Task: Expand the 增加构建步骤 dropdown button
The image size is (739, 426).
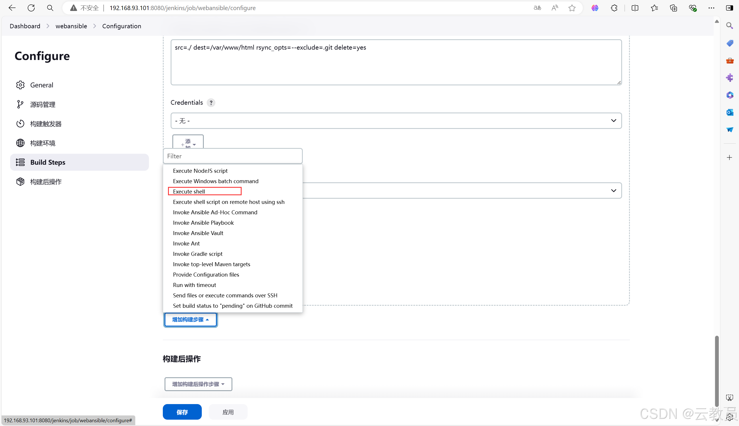Action: (x=190, y=319)
